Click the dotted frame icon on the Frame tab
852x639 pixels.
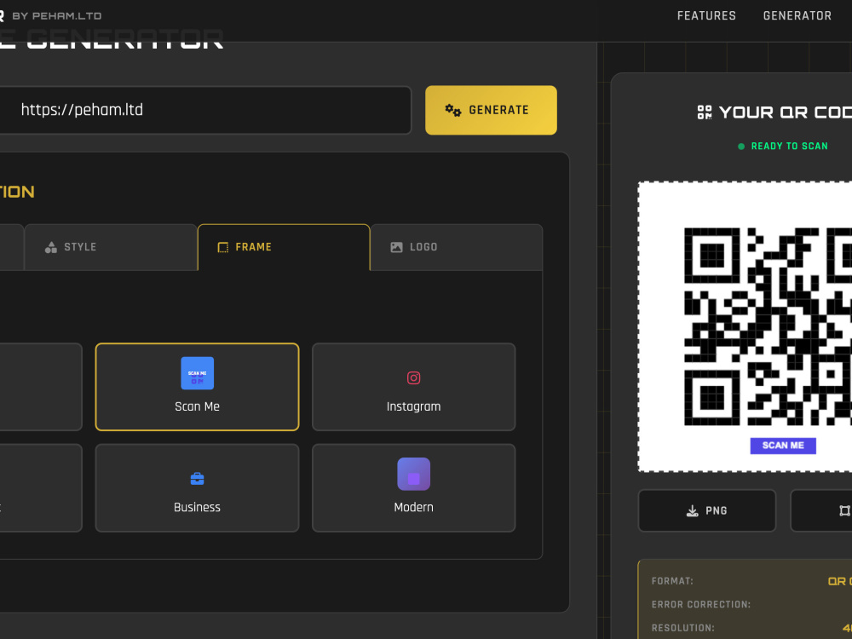pyautogui.click(x=222, y=247)
